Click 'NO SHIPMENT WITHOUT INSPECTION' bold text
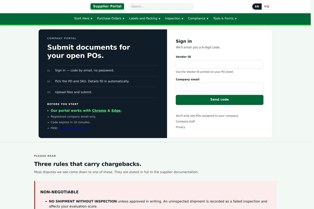Screen dimensions: 314x209 point(83,201)
